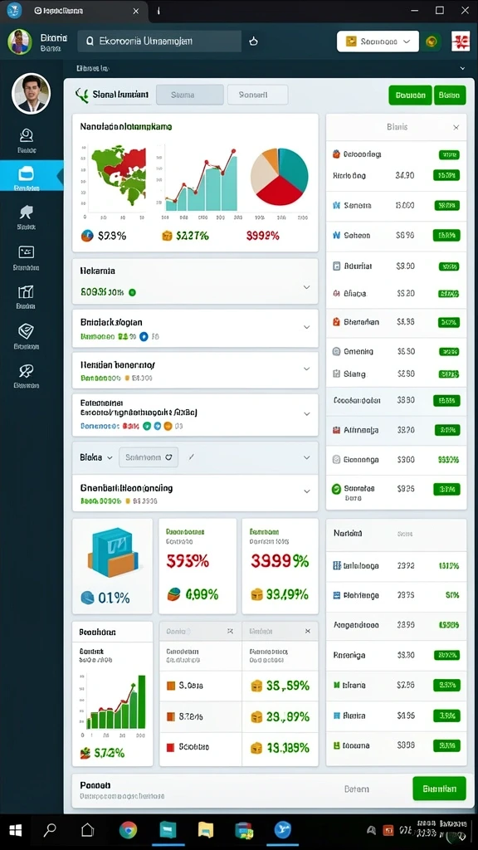Click the shield checkmark sidebar icon

pyautogui.click(x=26, y=330)
